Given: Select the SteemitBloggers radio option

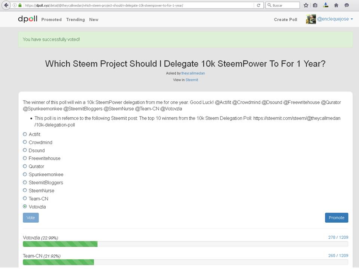Looking at the screenshot, I should (x=25, y=182).
